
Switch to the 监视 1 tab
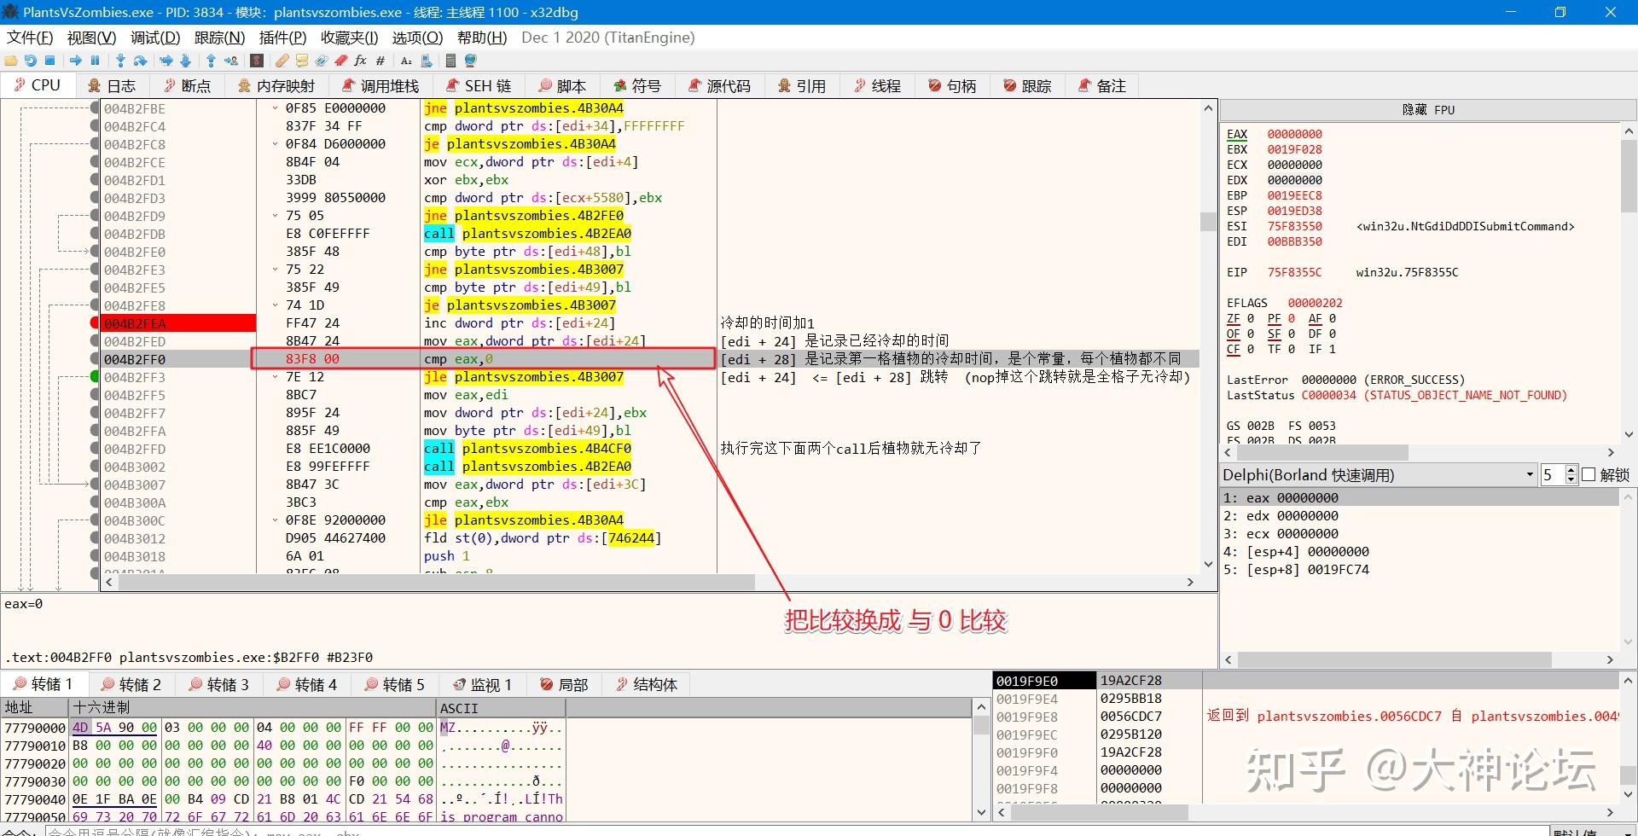482,684
